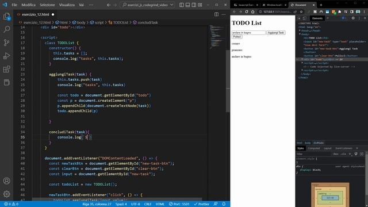368x207 pixels.
Task: Open the File menu
Action: (14, 5)
